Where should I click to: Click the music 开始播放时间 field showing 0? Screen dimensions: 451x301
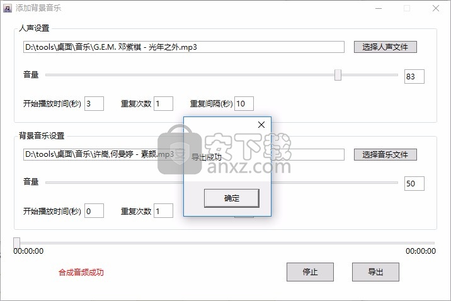coord(94,211)
